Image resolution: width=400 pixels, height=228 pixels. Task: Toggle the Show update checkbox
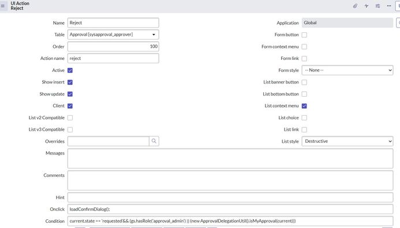70,94
